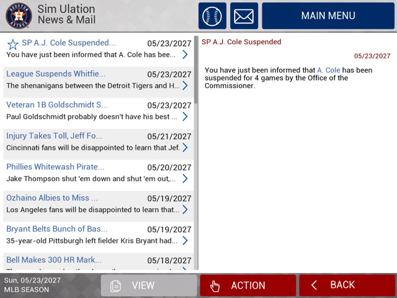The height and width of the screenshot is (298, 397).
Task: Expand the Cincinnati fans story arrow
Action: coord(185,148)
